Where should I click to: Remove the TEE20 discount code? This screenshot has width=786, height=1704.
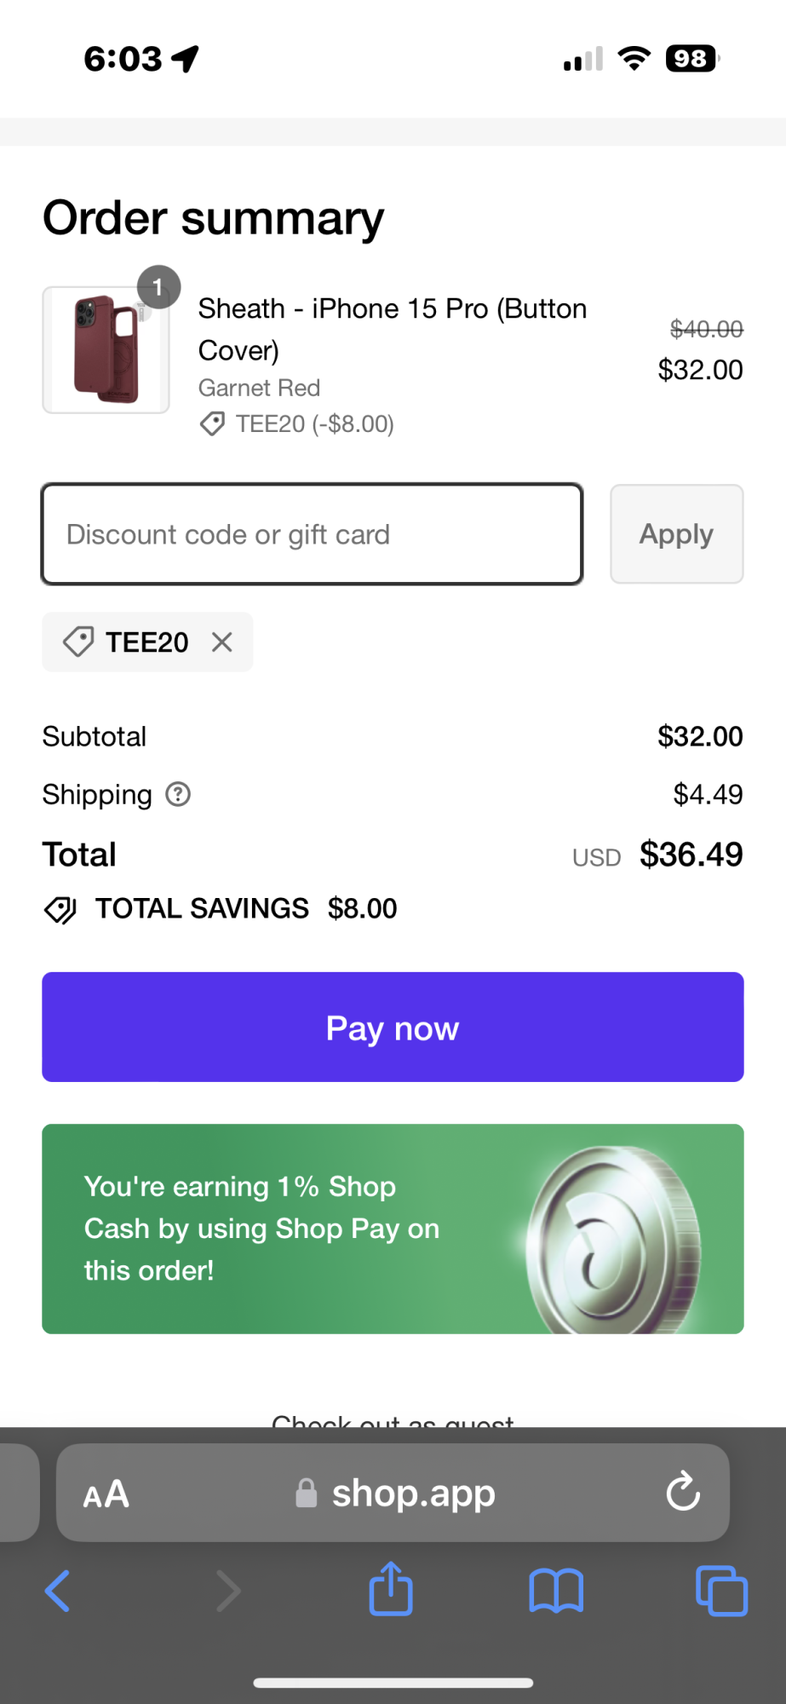pos(222,642)
